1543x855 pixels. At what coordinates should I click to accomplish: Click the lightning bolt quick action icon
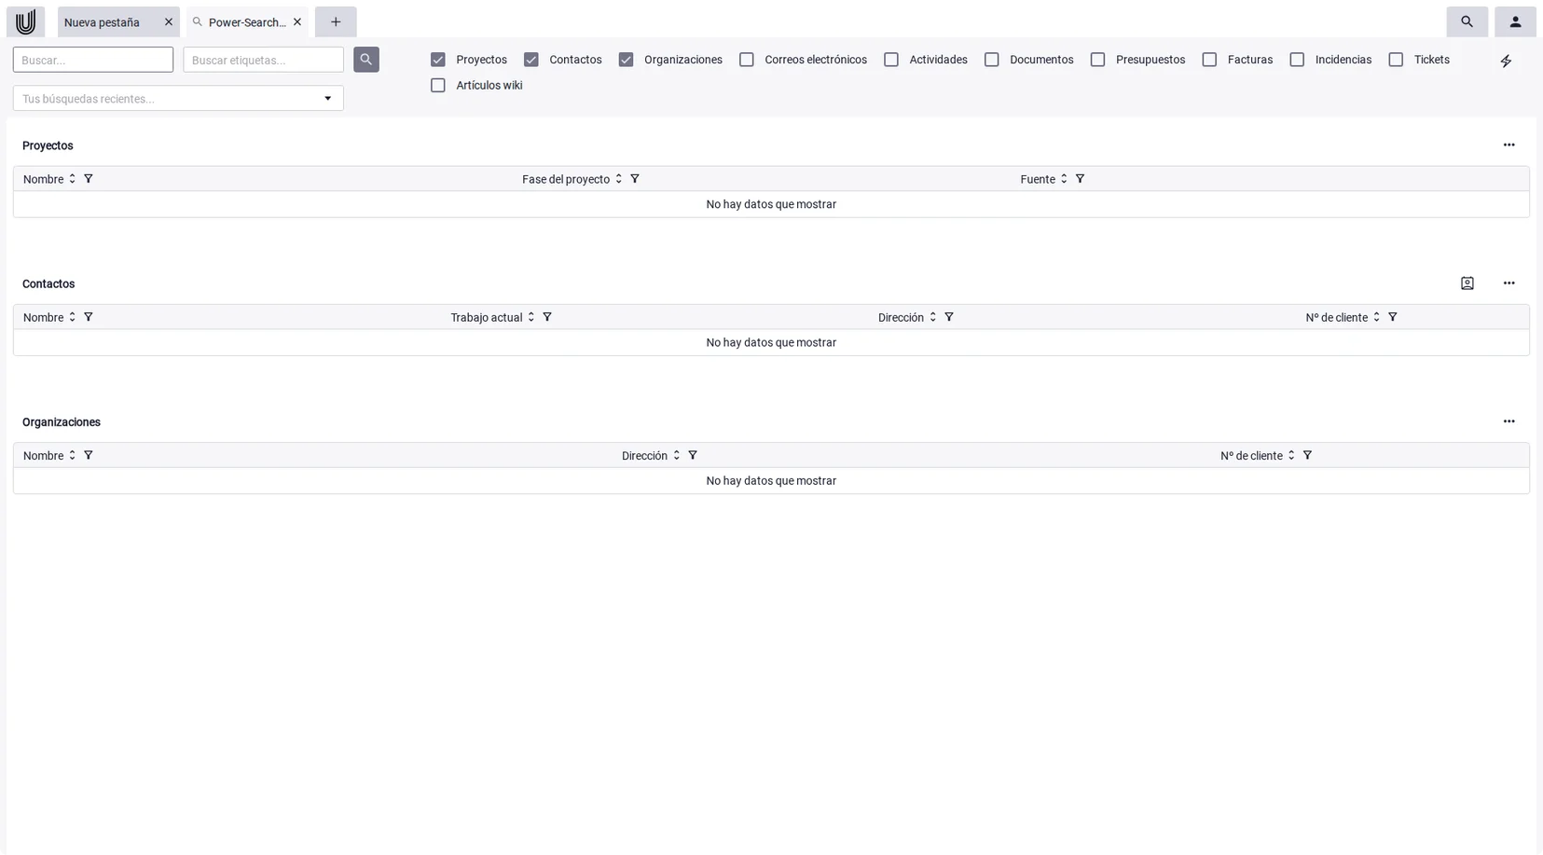click(x=1506, y=61)
